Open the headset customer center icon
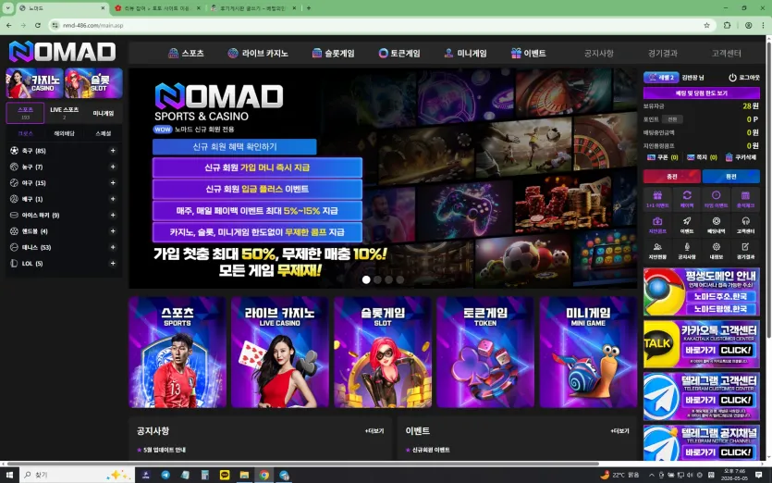The image size is (772, 483). (x=745, y=224)
